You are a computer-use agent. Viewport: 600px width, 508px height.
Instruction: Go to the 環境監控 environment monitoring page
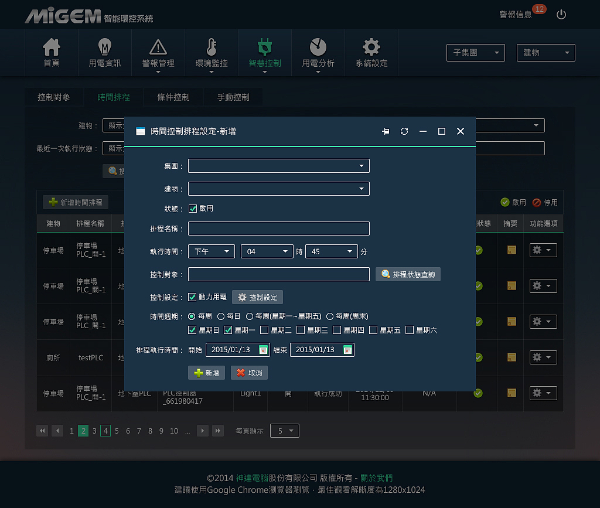click(212, 53)
